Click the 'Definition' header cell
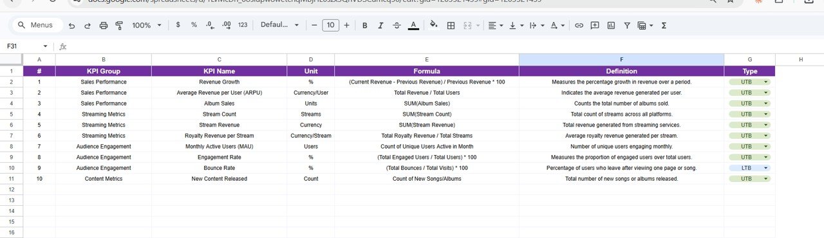Screen dimensions: 824x238 621,71
